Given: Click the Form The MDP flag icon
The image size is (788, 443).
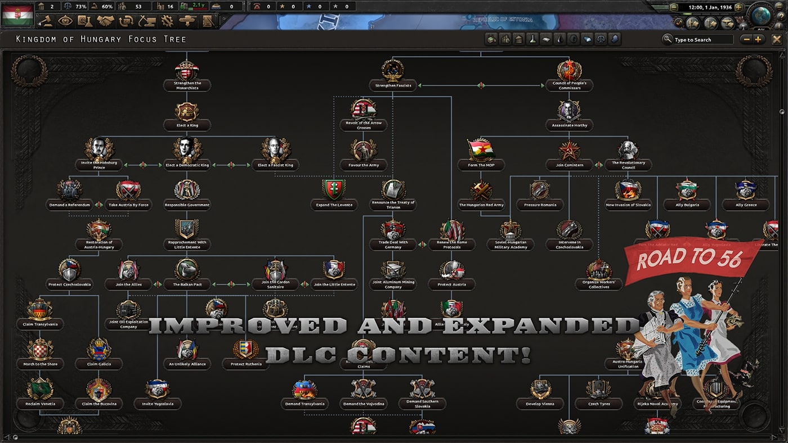Looking at the screenshot, I should pos(481,150).
